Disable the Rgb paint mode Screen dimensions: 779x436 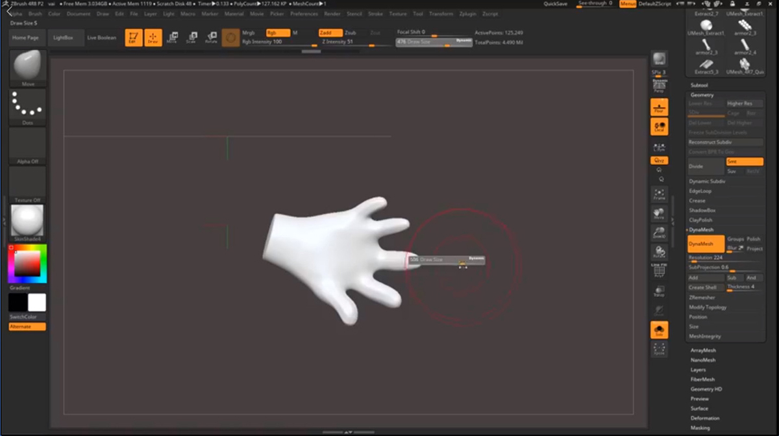pos(277,32)
